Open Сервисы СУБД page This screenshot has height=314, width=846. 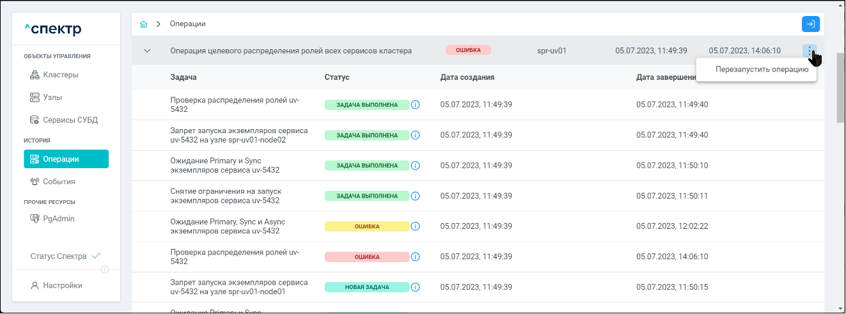click(70, 120)
